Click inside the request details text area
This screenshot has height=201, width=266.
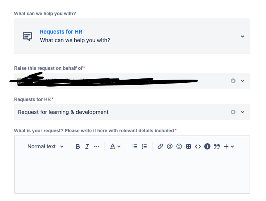(x=132, y=173)
